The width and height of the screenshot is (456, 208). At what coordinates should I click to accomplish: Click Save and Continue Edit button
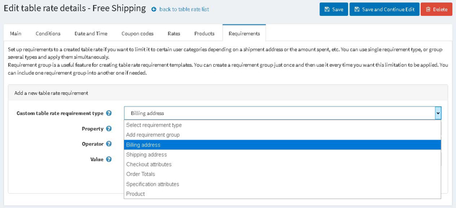(x=384, y=9)
